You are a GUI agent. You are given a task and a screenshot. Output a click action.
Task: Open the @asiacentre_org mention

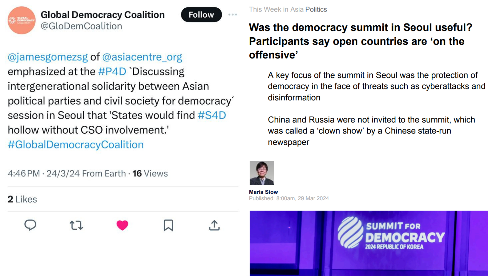[142, 57]
